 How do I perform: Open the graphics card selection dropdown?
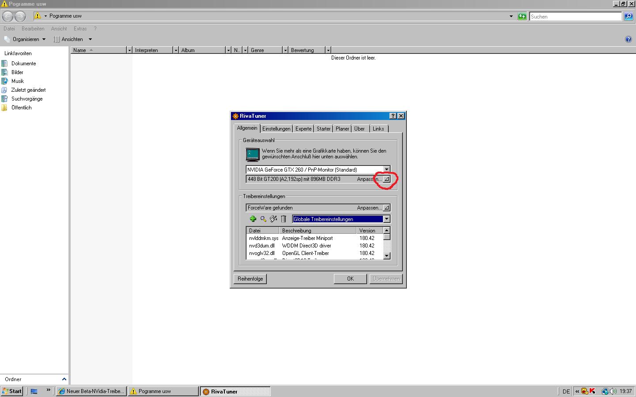(386, 169)
